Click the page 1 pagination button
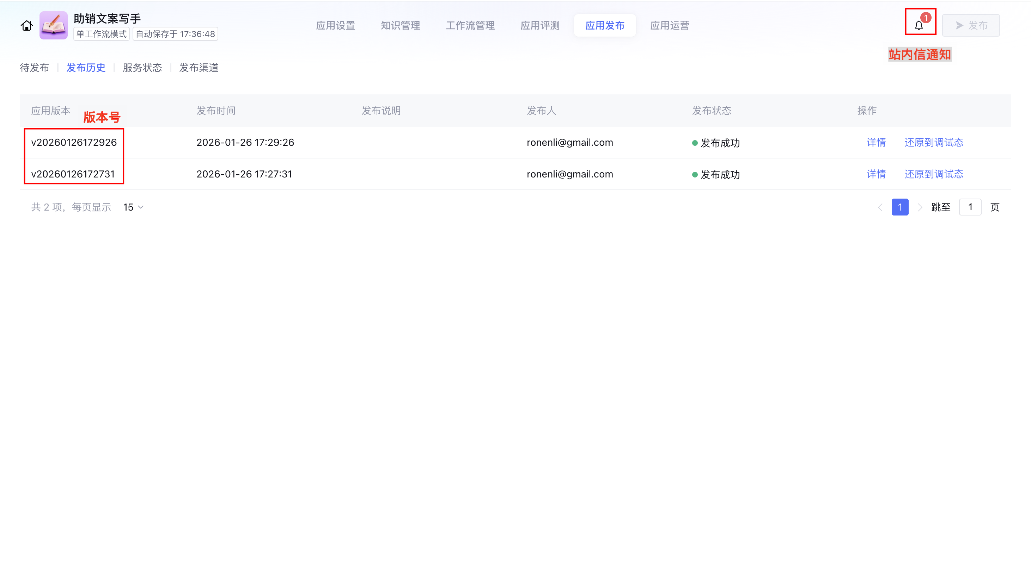The image size is (1031, 581). pos(900,207)
